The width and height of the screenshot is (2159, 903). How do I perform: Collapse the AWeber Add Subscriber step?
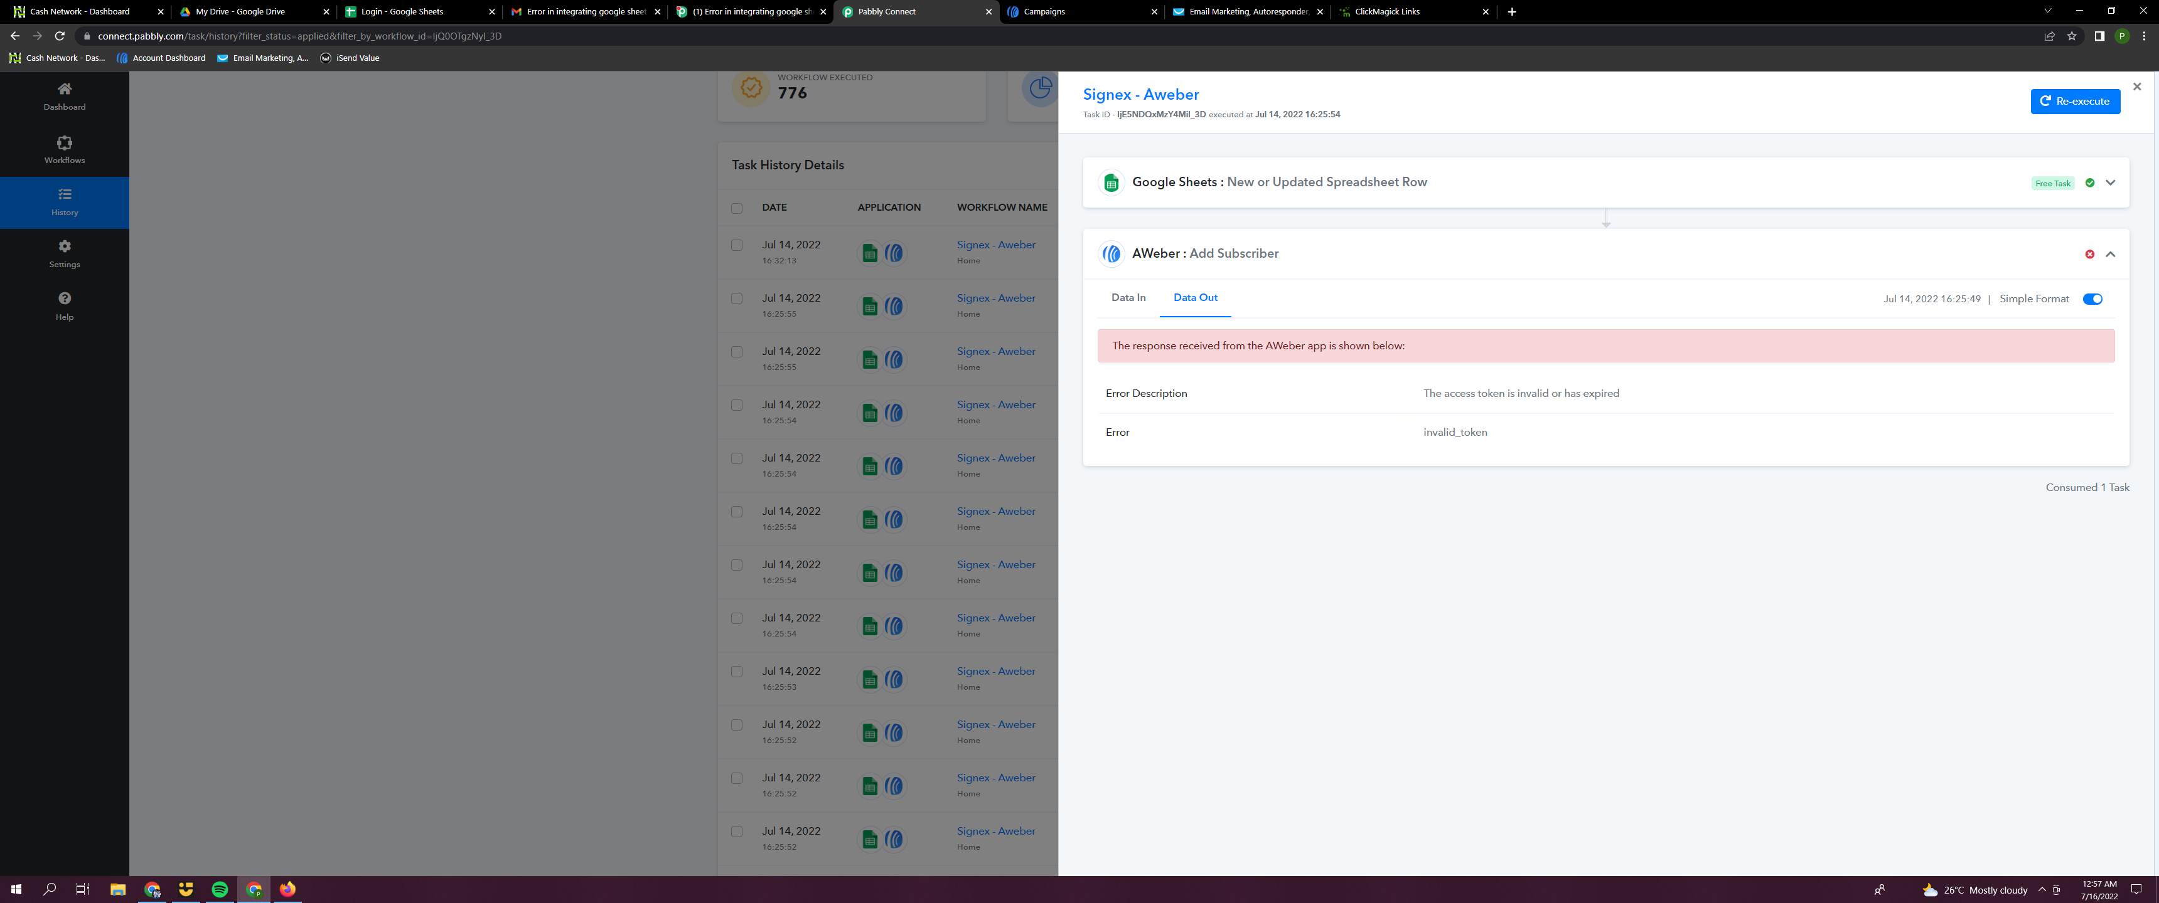(2109, 254)
